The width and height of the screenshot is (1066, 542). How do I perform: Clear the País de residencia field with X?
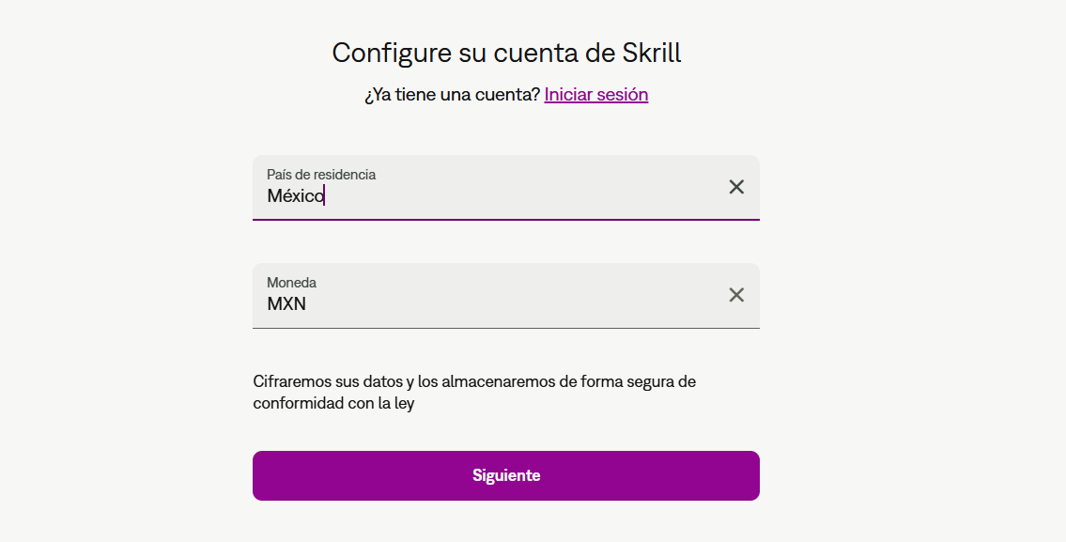[736, 187]
